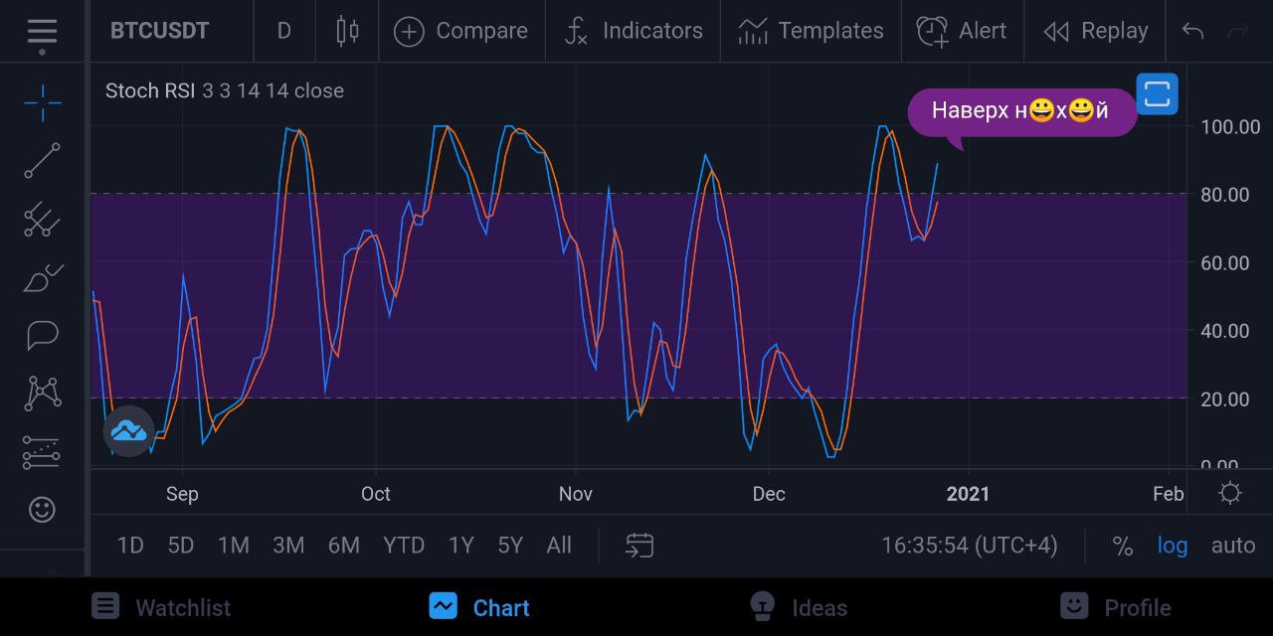Switch to the Chart tab
The width and height of the screenshot is (1273, 636).
[479, 607]
